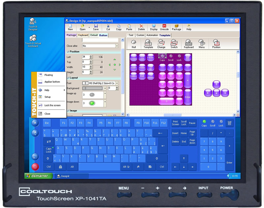Screen dimensions: 264x208
Task: Toggle Caps Lock on the virtual keyboard
Action: tap(49, 150)
